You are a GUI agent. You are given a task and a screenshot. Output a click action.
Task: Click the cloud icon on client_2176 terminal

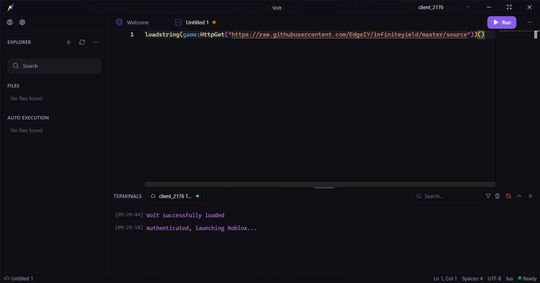(153, 196)
